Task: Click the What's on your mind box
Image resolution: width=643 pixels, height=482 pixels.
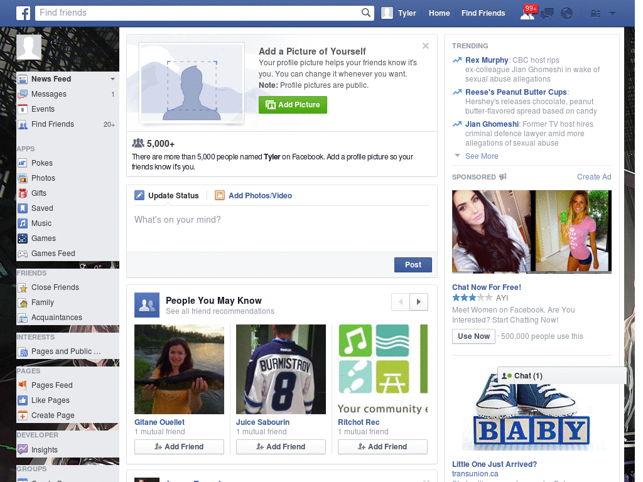Action: click(x=282, y=228)
